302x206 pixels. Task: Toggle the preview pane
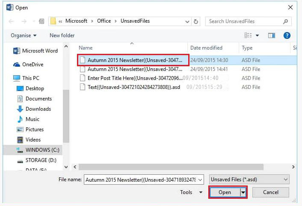pyautogui.click(x=271, y=35)
